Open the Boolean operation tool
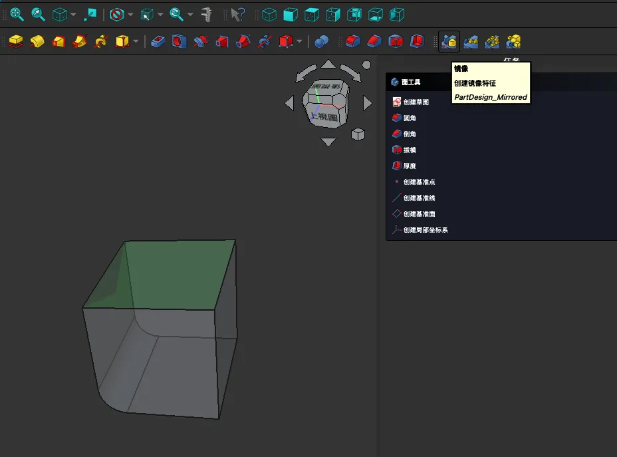The image size is (617, 457). [x=322, y=42]
